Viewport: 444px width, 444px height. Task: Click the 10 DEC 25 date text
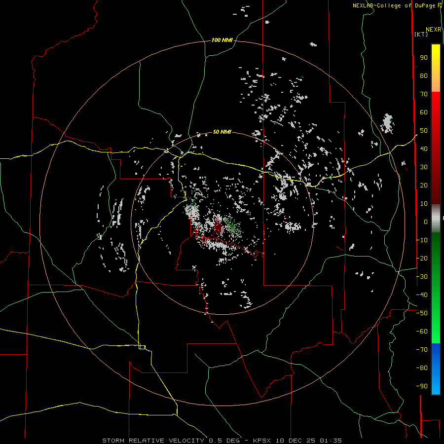click(296, 441)
